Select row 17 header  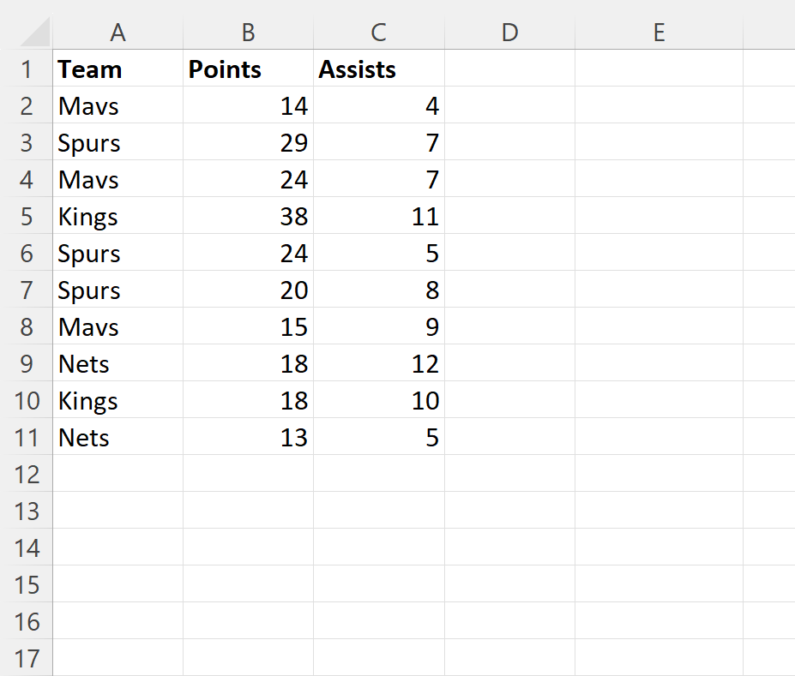coord(27,658)
